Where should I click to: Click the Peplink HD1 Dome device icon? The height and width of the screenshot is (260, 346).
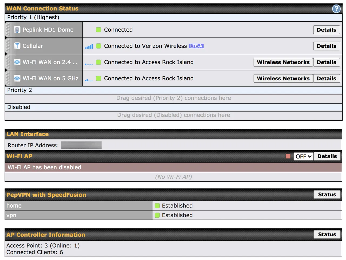pyautogui.click(x=17, y=30)
